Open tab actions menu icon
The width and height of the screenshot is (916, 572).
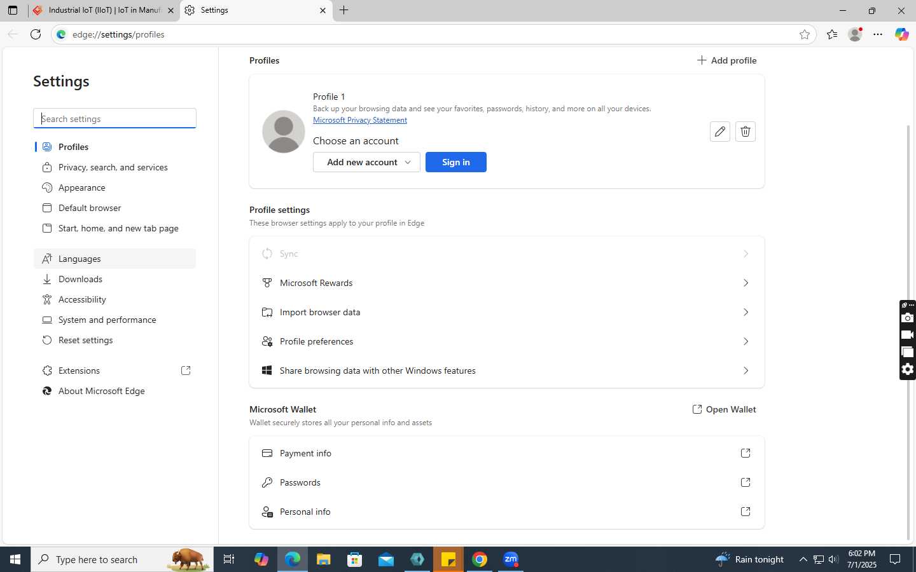click(x=13, y=10)
